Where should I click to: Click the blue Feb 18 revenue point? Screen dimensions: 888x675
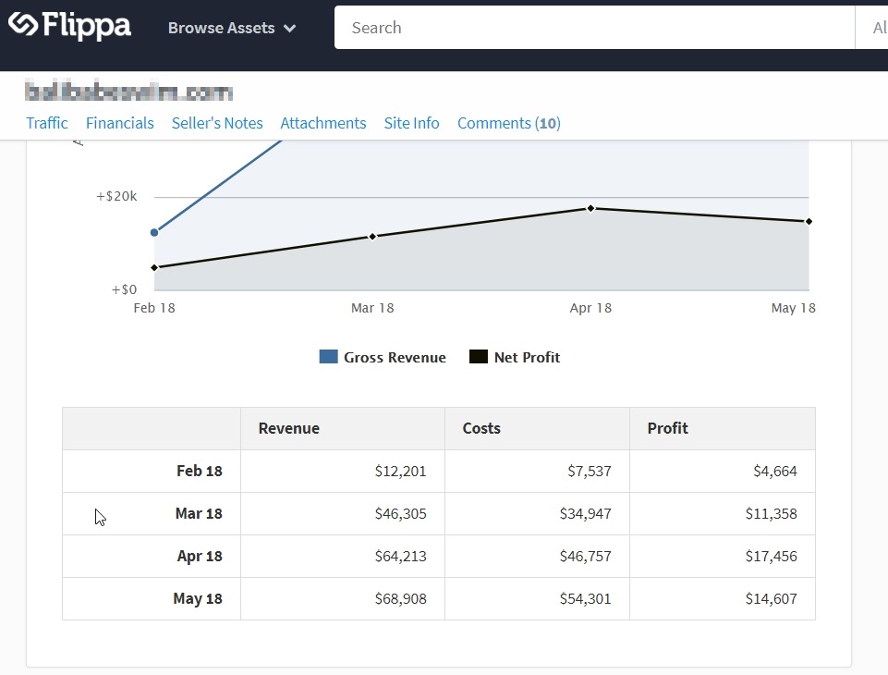click(x=154, y=232)
